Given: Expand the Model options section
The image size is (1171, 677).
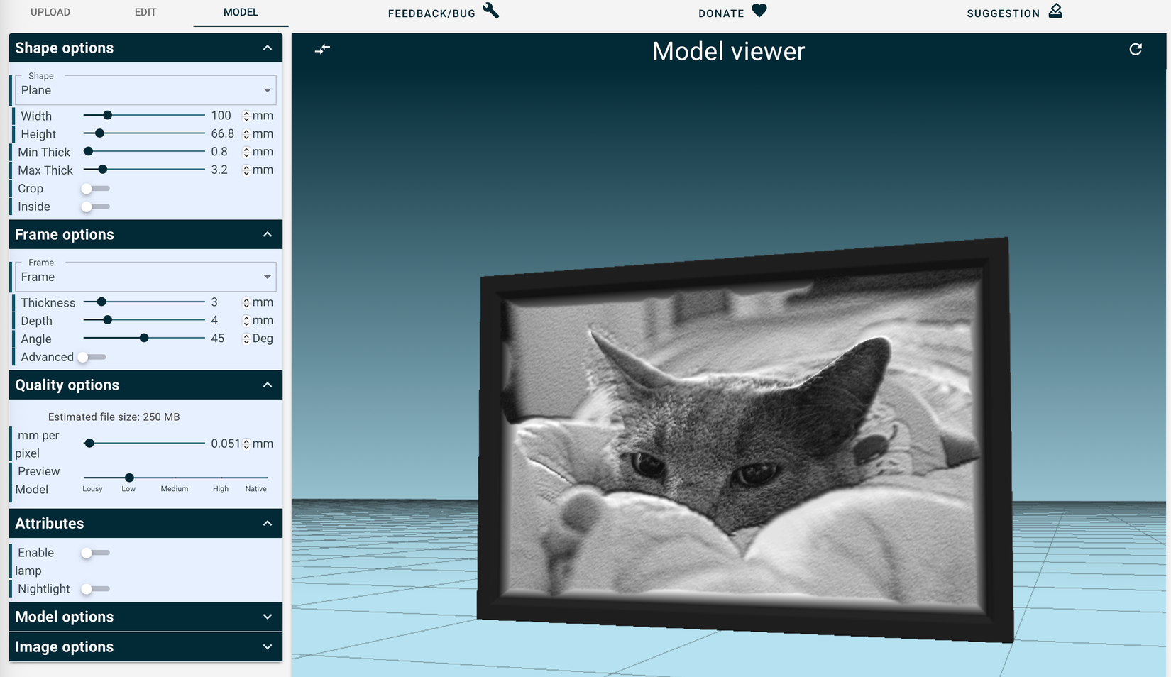Looking at the screenshot, I should point(145,617).
